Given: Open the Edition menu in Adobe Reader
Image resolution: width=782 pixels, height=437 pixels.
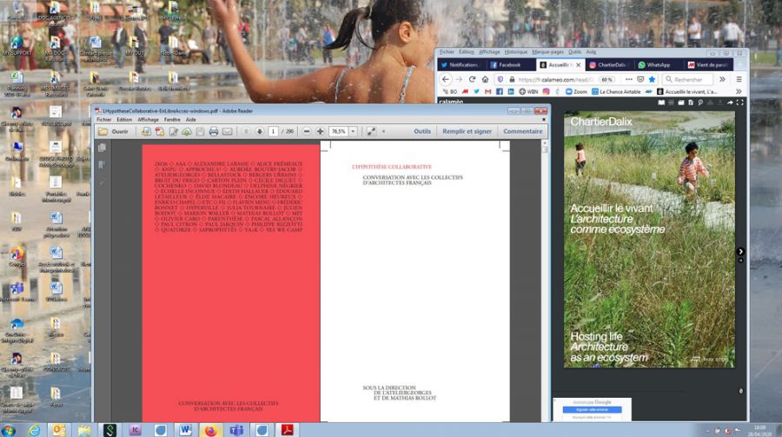Looking at the screenshot, I should (x=124, y=120).
